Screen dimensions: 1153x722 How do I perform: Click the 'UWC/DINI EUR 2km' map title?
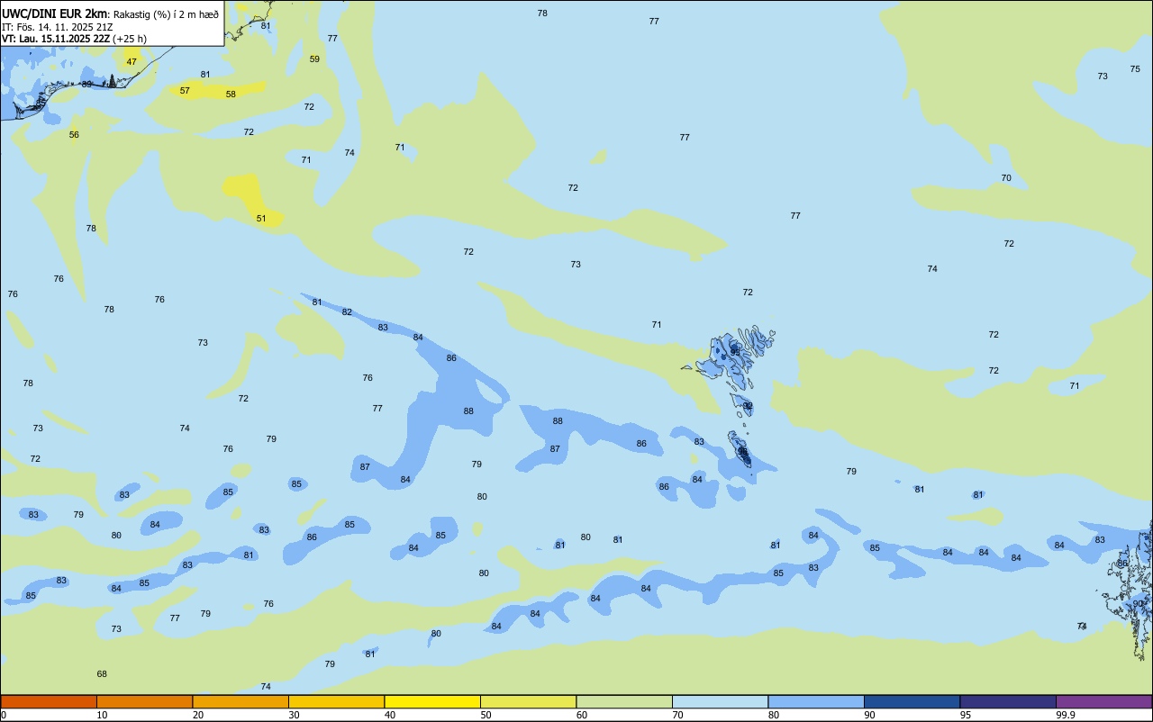[x=54, y=14]
